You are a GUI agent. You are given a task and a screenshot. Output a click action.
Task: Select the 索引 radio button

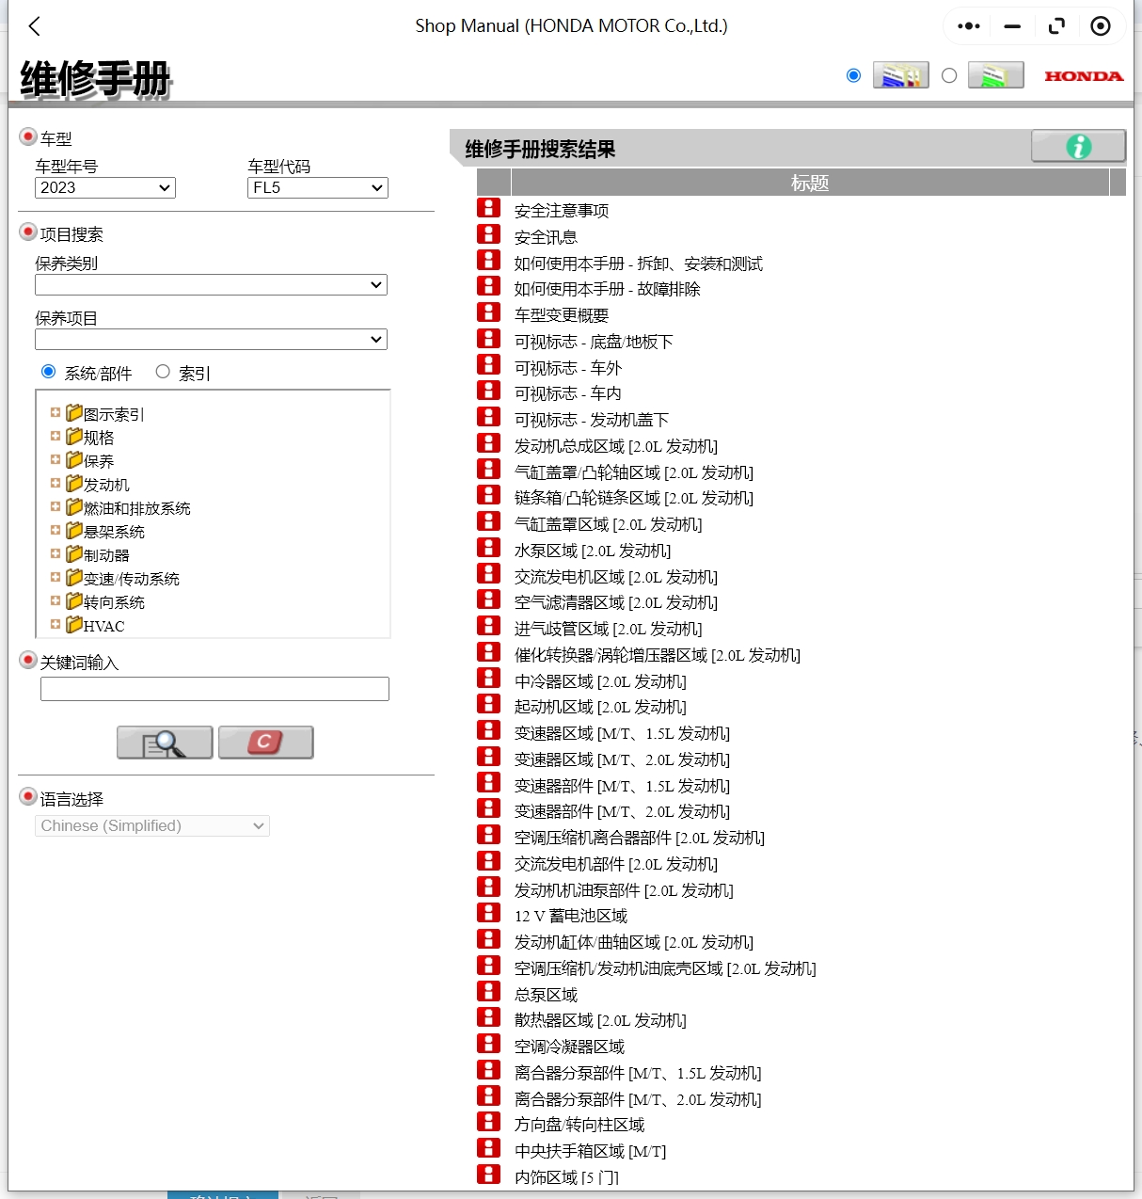[x=162, y=372]
